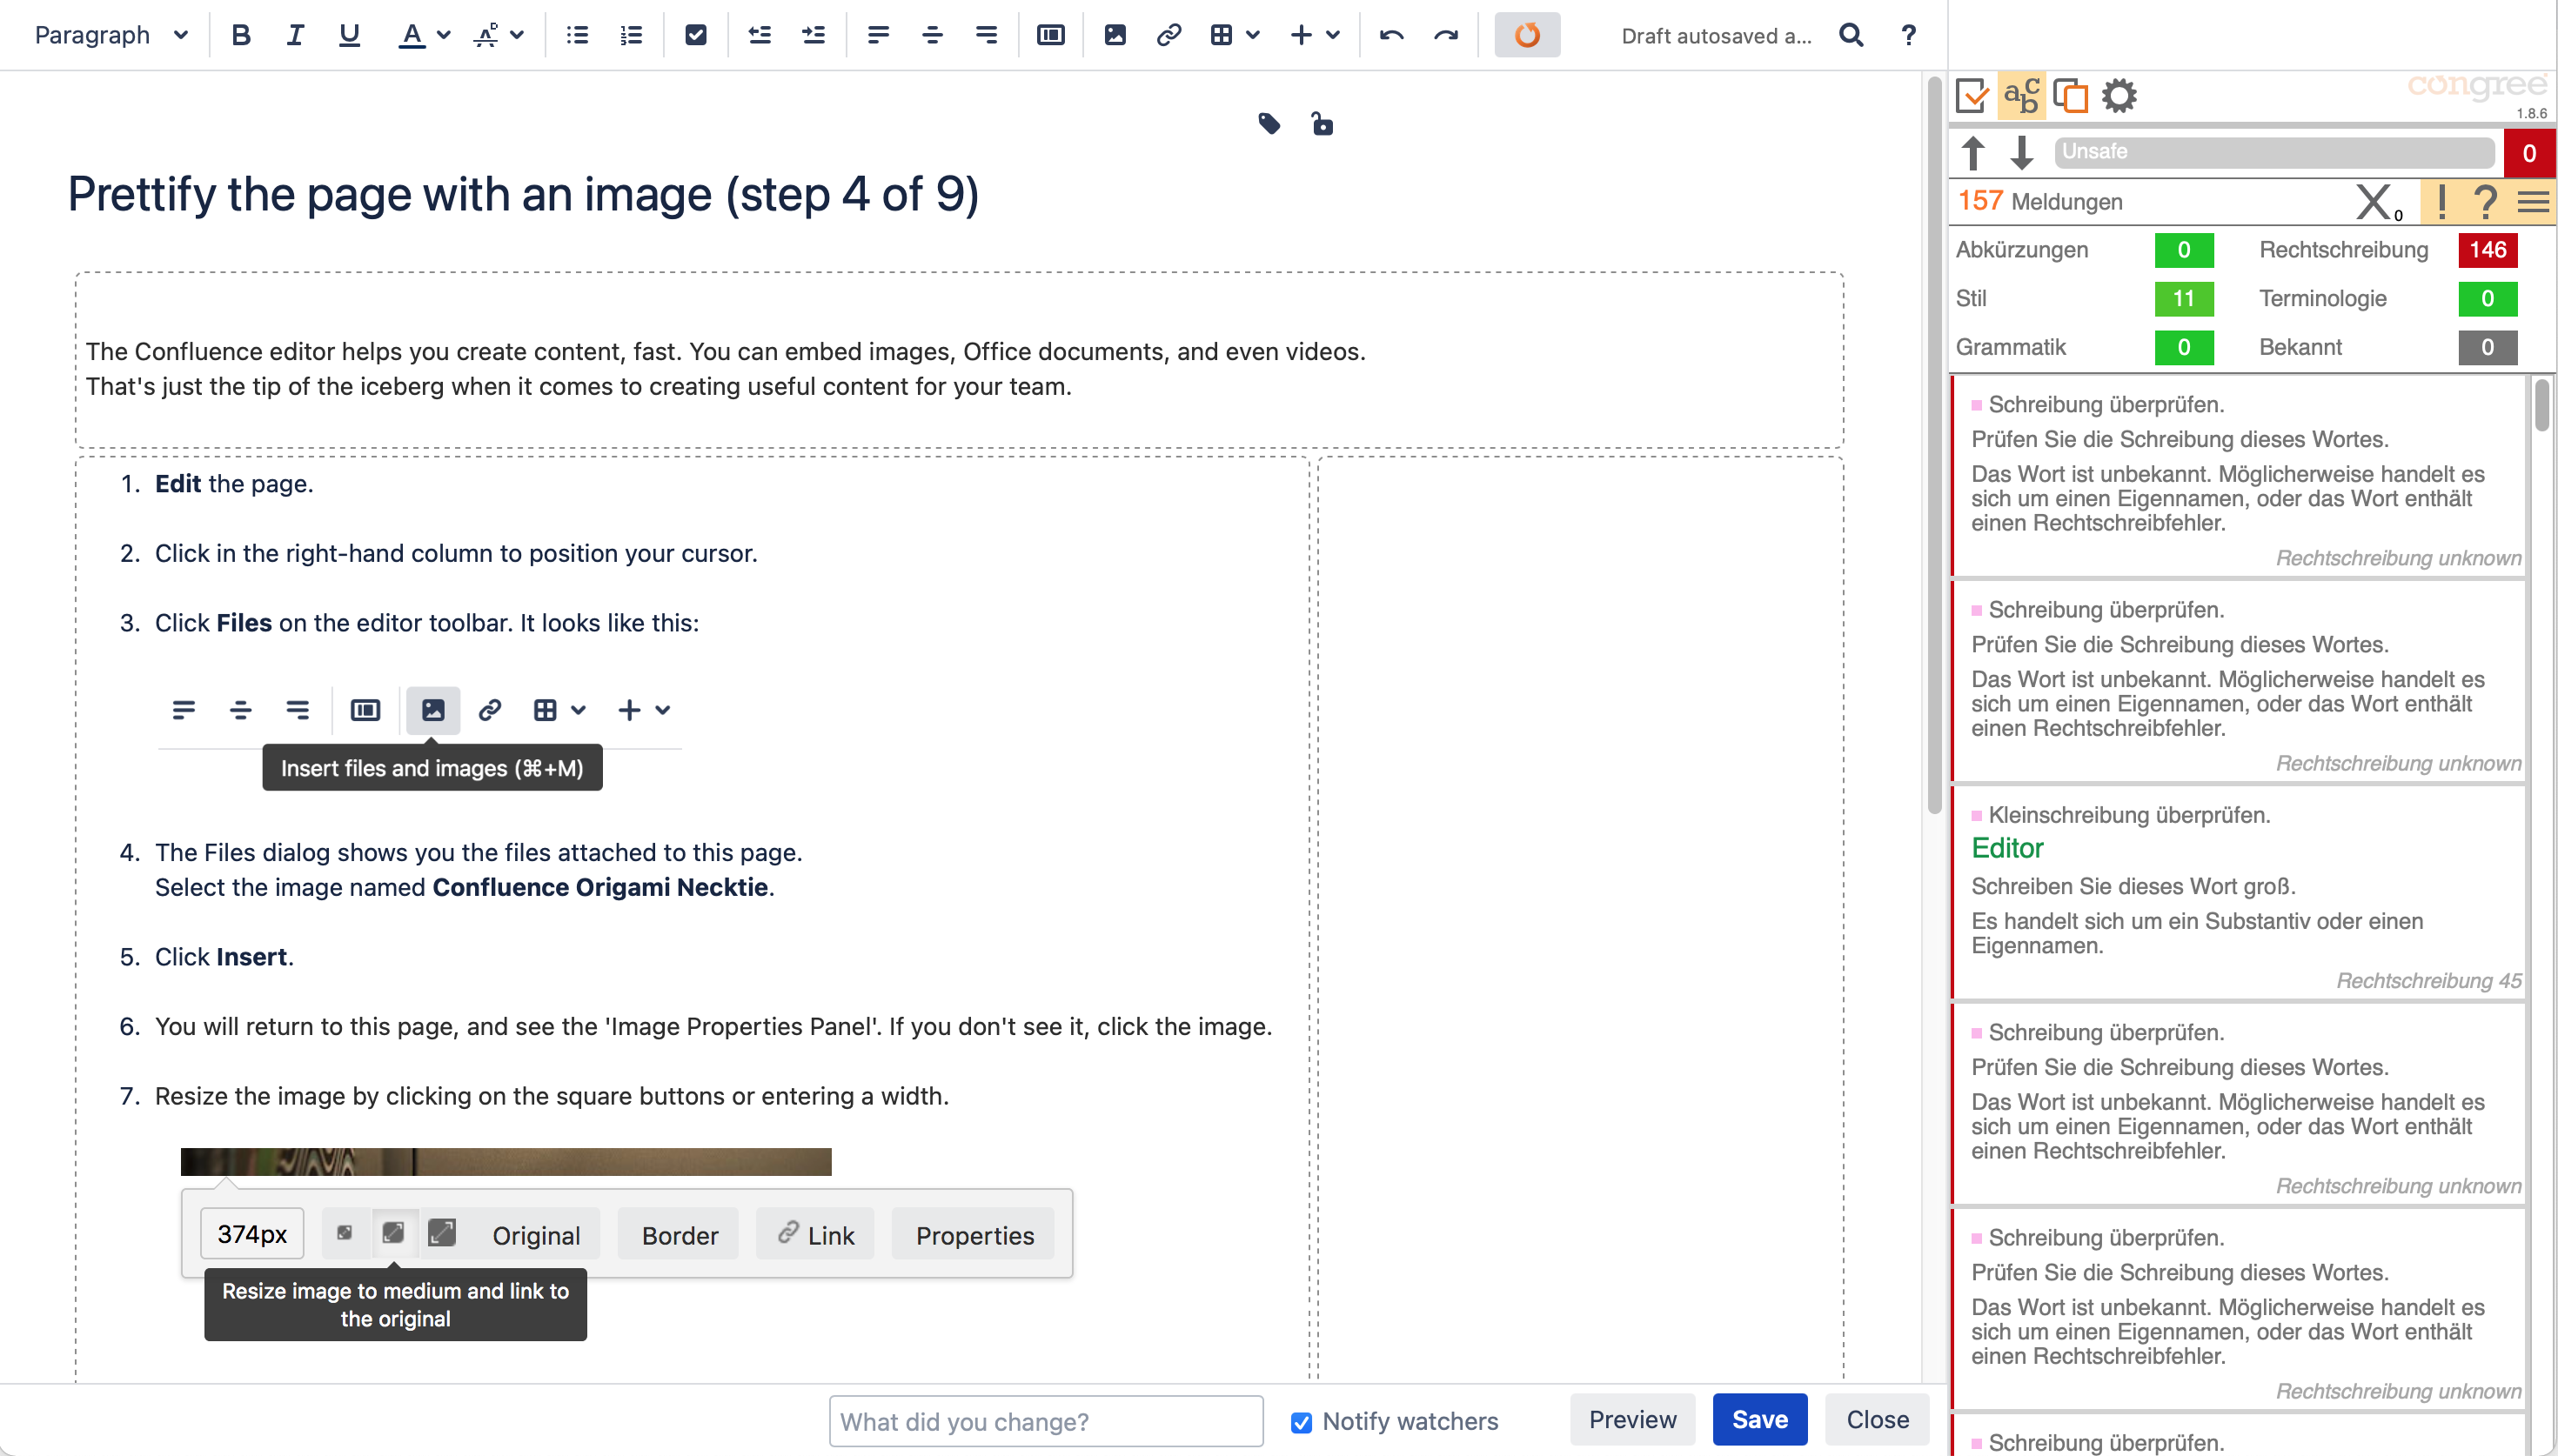This screenshot has width=2558, height=1456.
Task: Toggle the Notify watchers checkbox
Action: pyautogui.click(x=1301, y=1422)
